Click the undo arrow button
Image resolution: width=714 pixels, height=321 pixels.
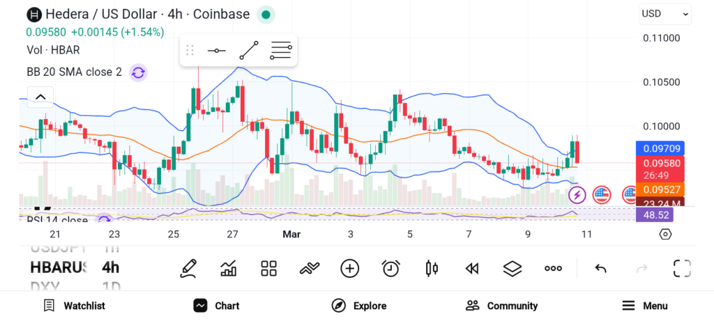(600, 268)
